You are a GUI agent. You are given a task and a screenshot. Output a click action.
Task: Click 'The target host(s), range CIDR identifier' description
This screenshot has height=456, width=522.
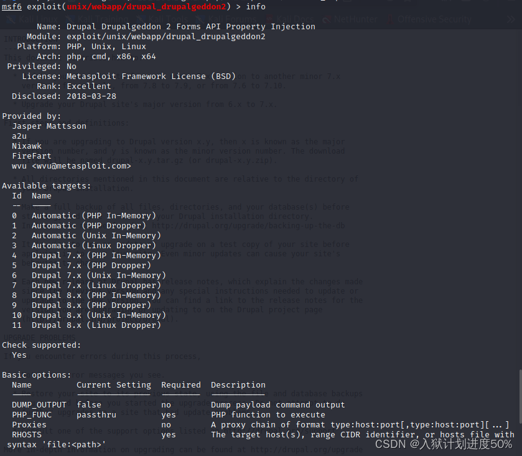[363, 435]
